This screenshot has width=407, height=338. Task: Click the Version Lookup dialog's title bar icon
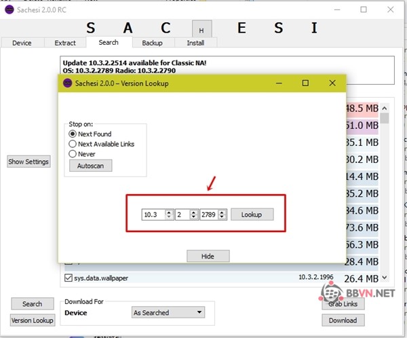click(x=67, y=83)
